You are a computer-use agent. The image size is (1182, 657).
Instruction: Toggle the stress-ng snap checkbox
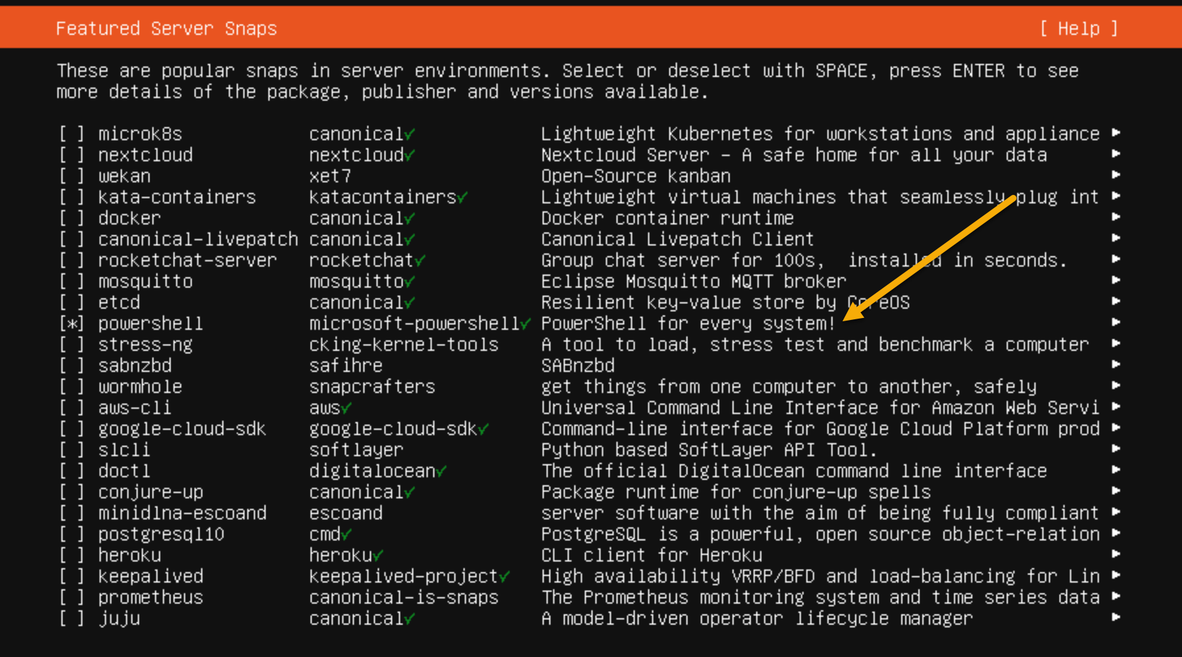coord(72,345)
